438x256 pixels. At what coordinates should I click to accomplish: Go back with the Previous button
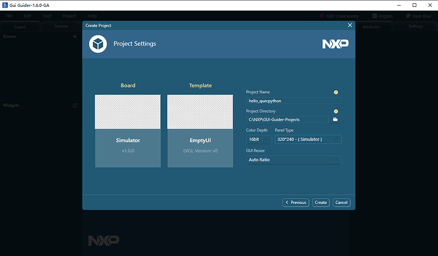click(x=296, y=203)
